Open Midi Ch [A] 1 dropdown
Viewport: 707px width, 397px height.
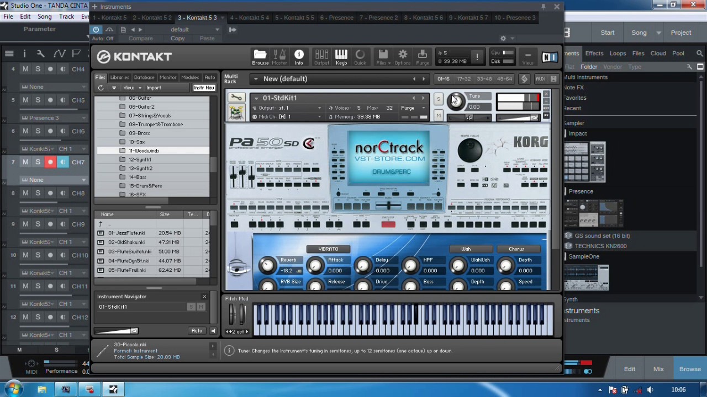coord(287,117)
